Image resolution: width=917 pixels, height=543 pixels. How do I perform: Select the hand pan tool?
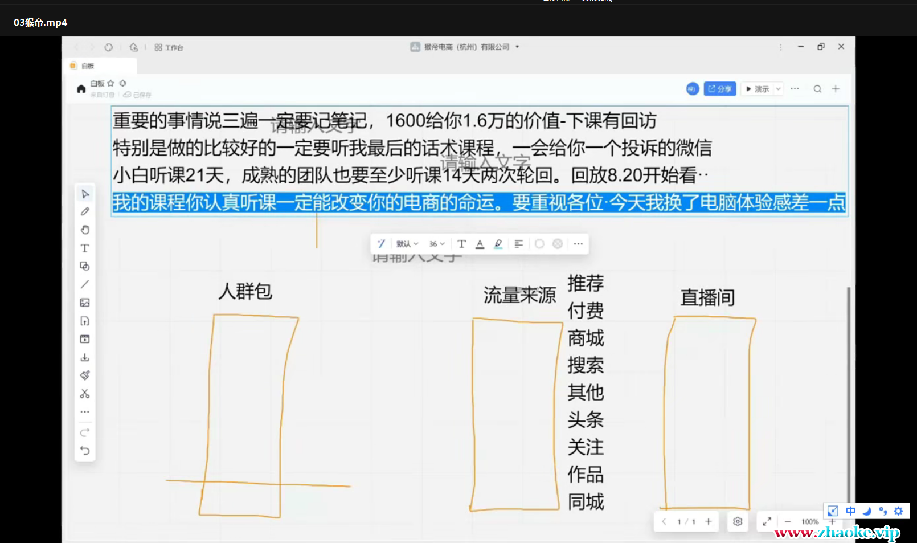point(85,230)
